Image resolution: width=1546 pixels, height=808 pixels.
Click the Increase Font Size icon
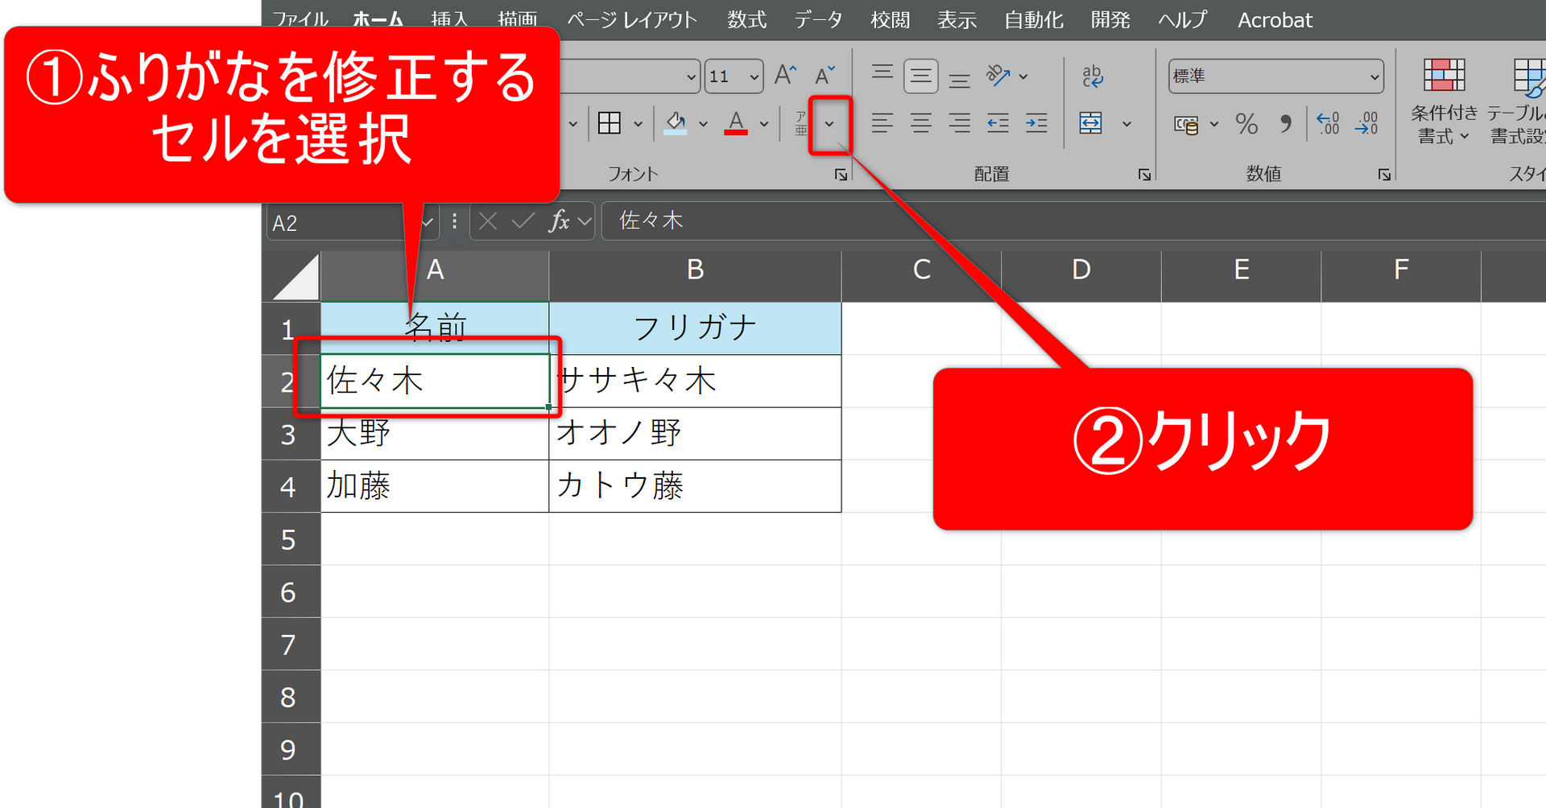pos(785,76)
